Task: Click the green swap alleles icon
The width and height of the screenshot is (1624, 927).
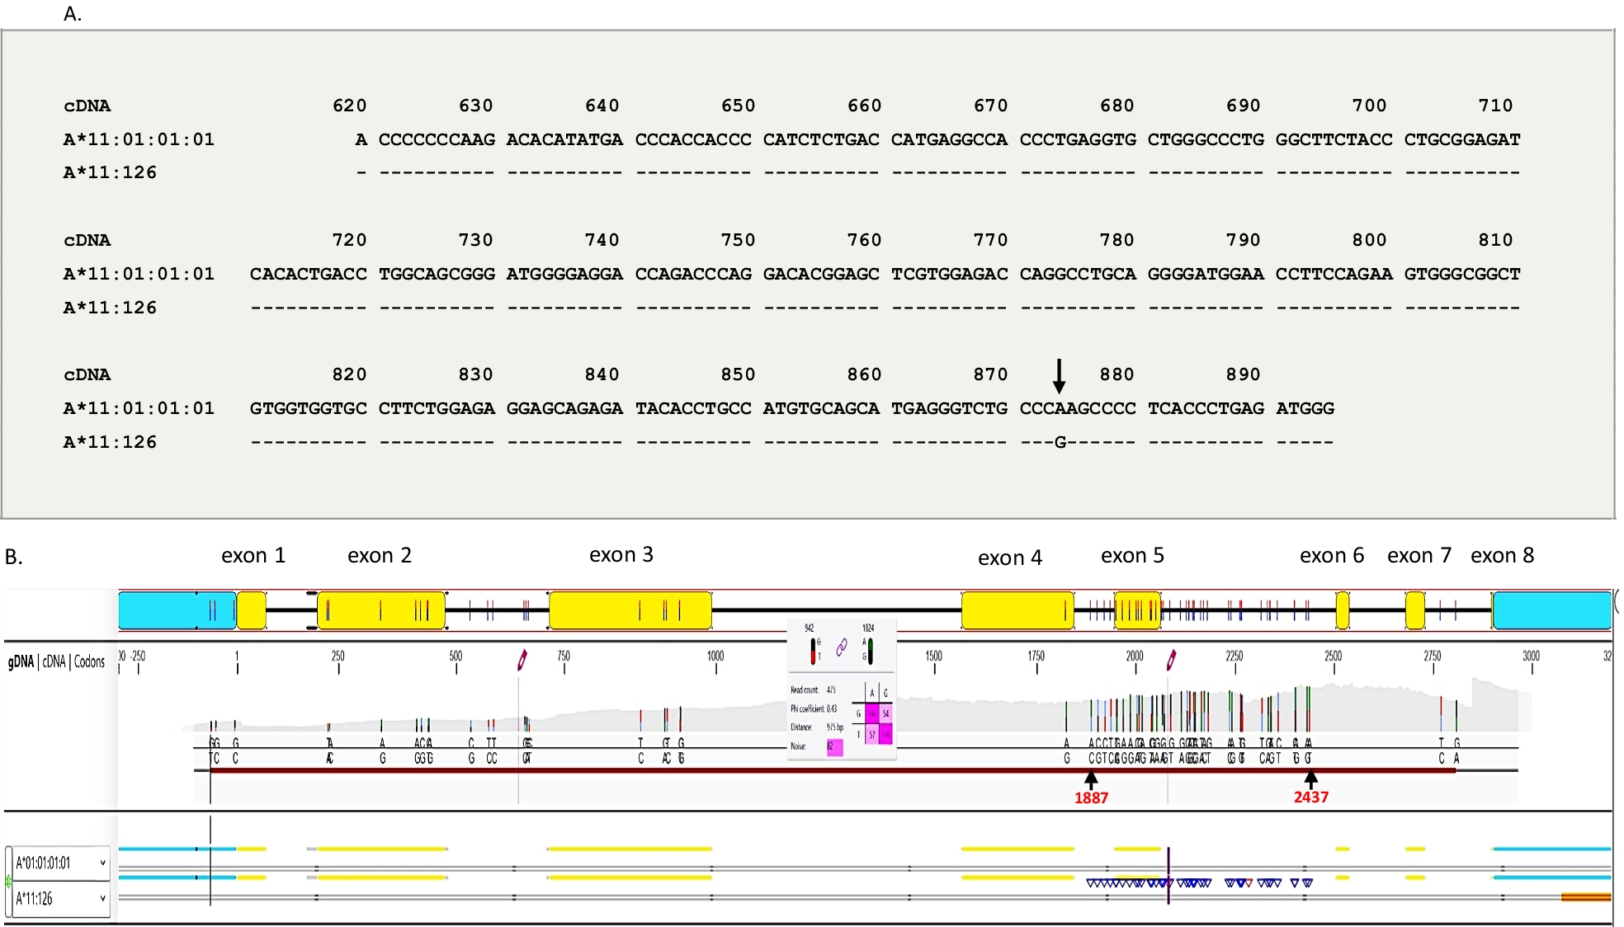Action: (9, 881)
